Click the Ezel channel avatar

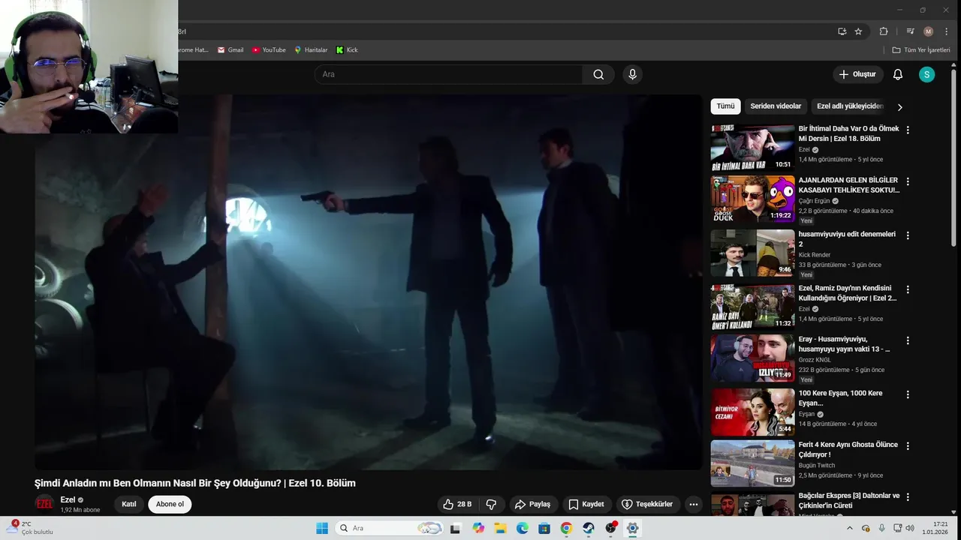point(45,504)
